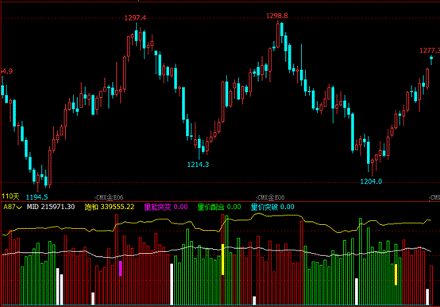Click the 1194.5 lowest price label
440x307 pixels.
[37, 197]
